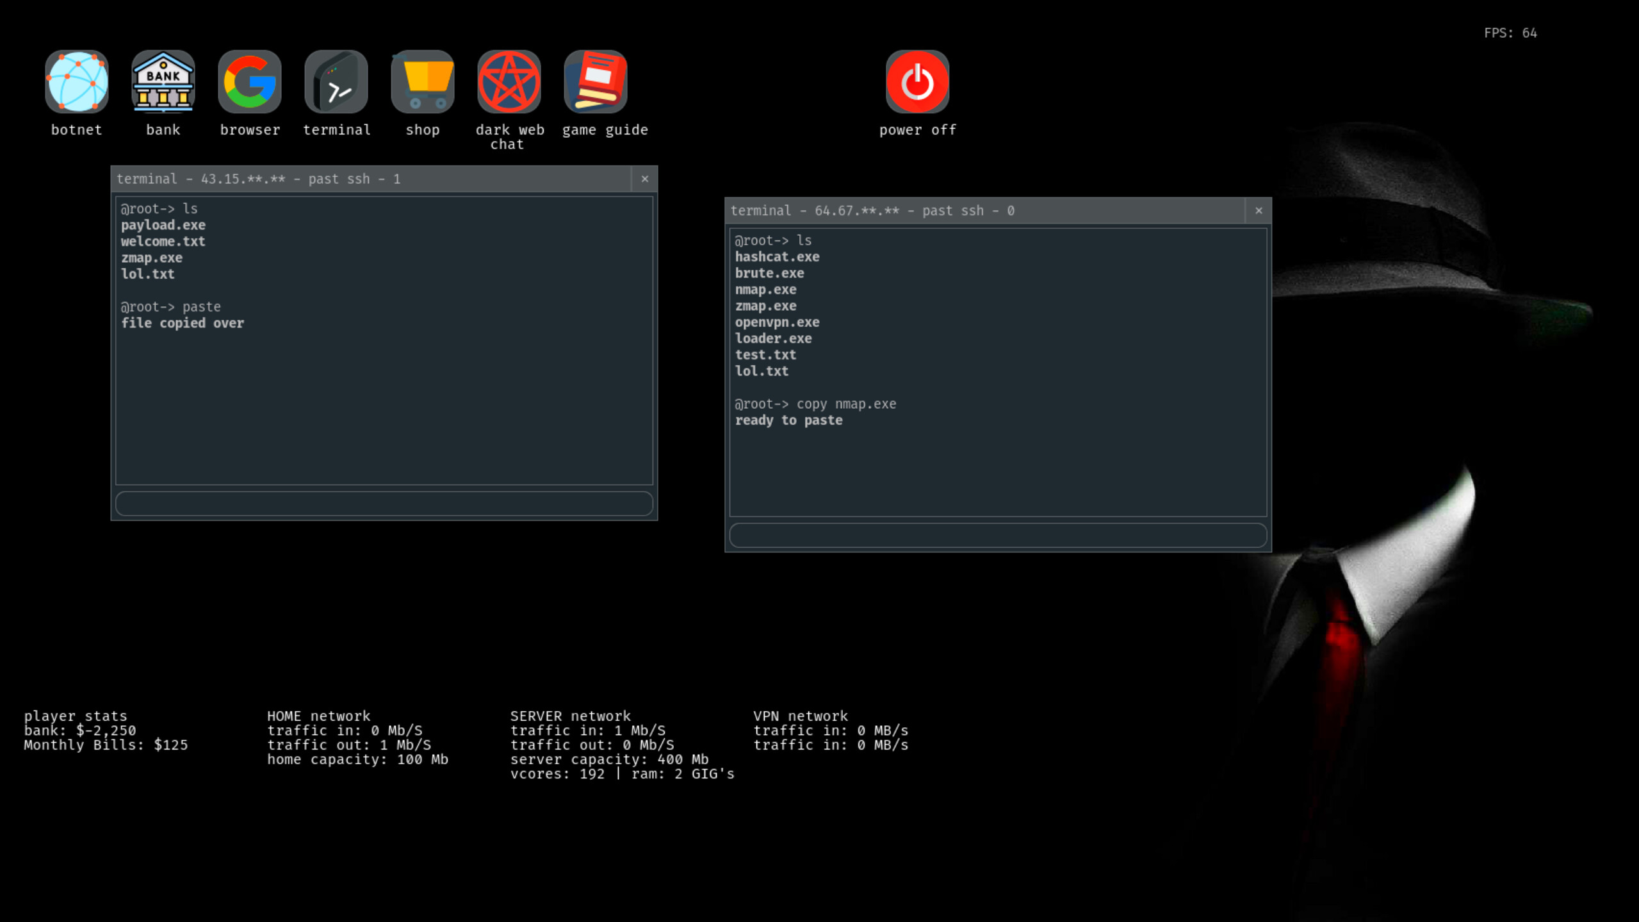Open the bank app
The height and width of the screenshot is (922, 1639).
[163, 82]
